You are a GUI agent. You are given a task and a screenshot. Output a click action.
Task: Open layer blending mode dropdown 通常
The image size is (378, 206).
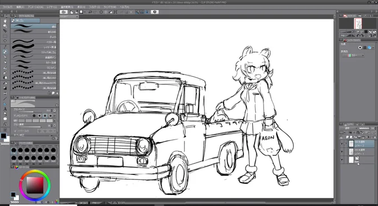(x=349, y=128)
